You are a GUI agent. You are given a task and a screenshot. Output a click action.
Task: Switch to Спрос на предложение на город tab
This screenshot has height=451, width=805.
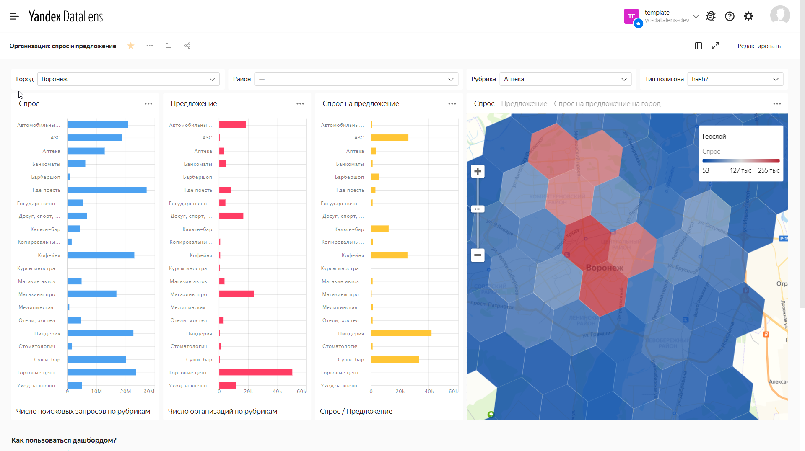(607, 103)
